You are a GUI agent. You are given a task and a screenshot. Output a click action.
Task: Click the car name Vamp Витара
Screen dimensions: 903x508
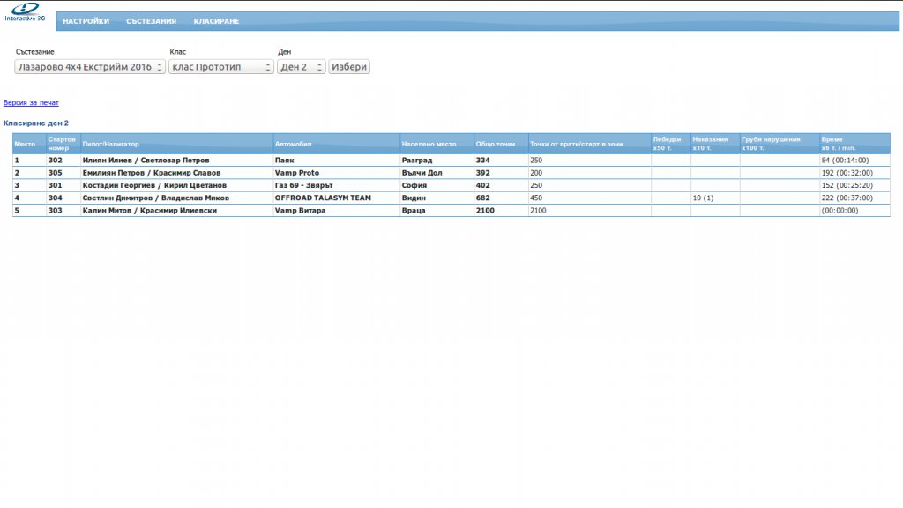[x=300, y=211]
